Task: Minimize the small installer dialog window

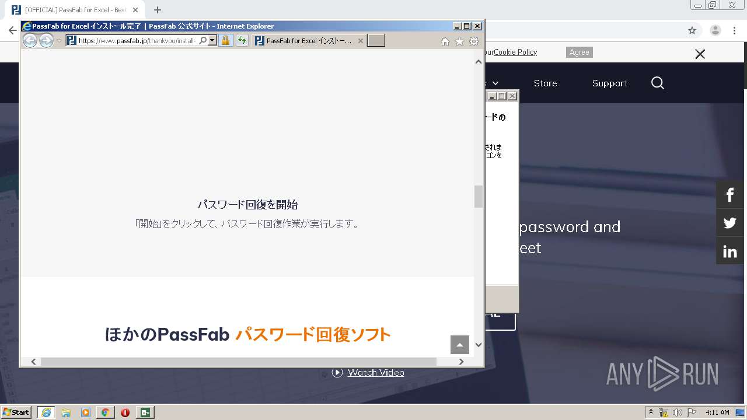Action: pos(492,96)
